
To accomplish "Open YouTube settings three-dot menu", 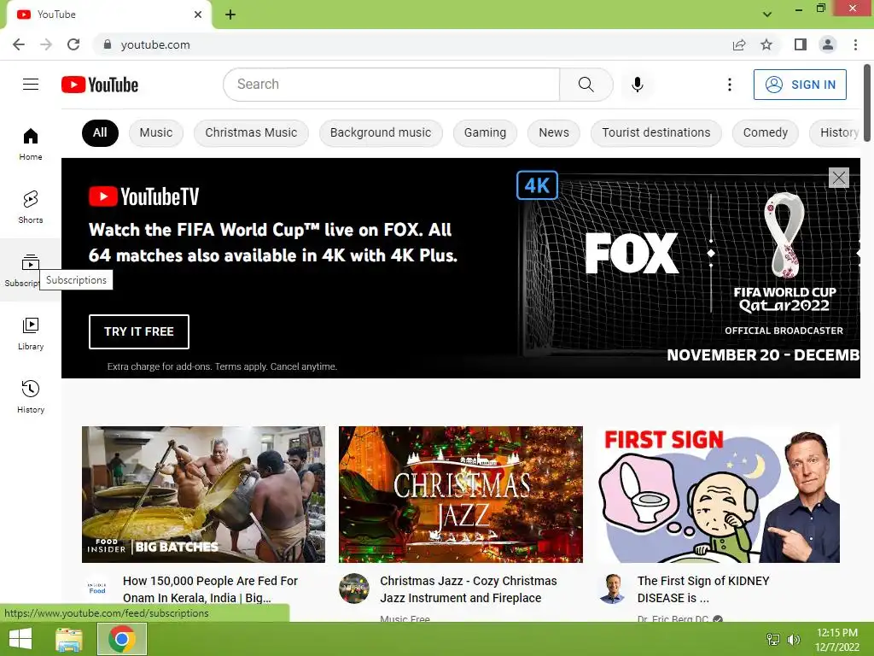I will tap(729, 85).
